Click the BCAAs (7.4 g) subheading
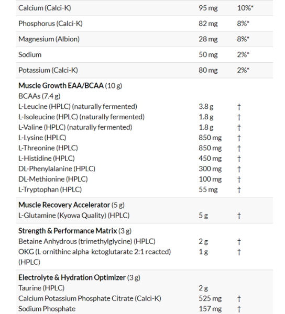 tap(39, 96)
